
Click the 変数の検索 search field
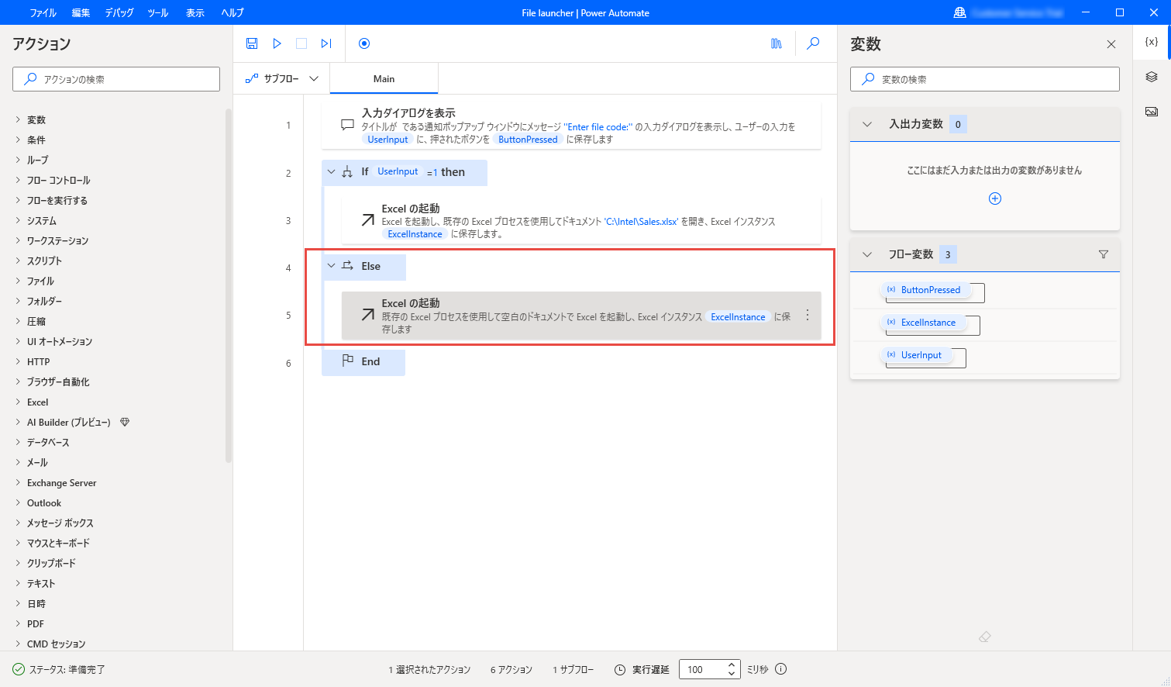tap(984, 79)
